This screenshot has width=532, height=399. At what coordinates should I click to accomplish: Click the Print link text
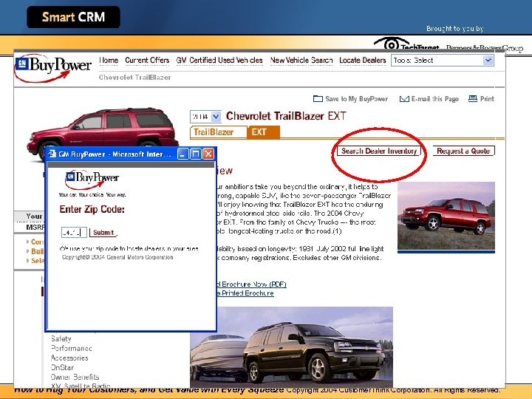[x=487, y=99]
